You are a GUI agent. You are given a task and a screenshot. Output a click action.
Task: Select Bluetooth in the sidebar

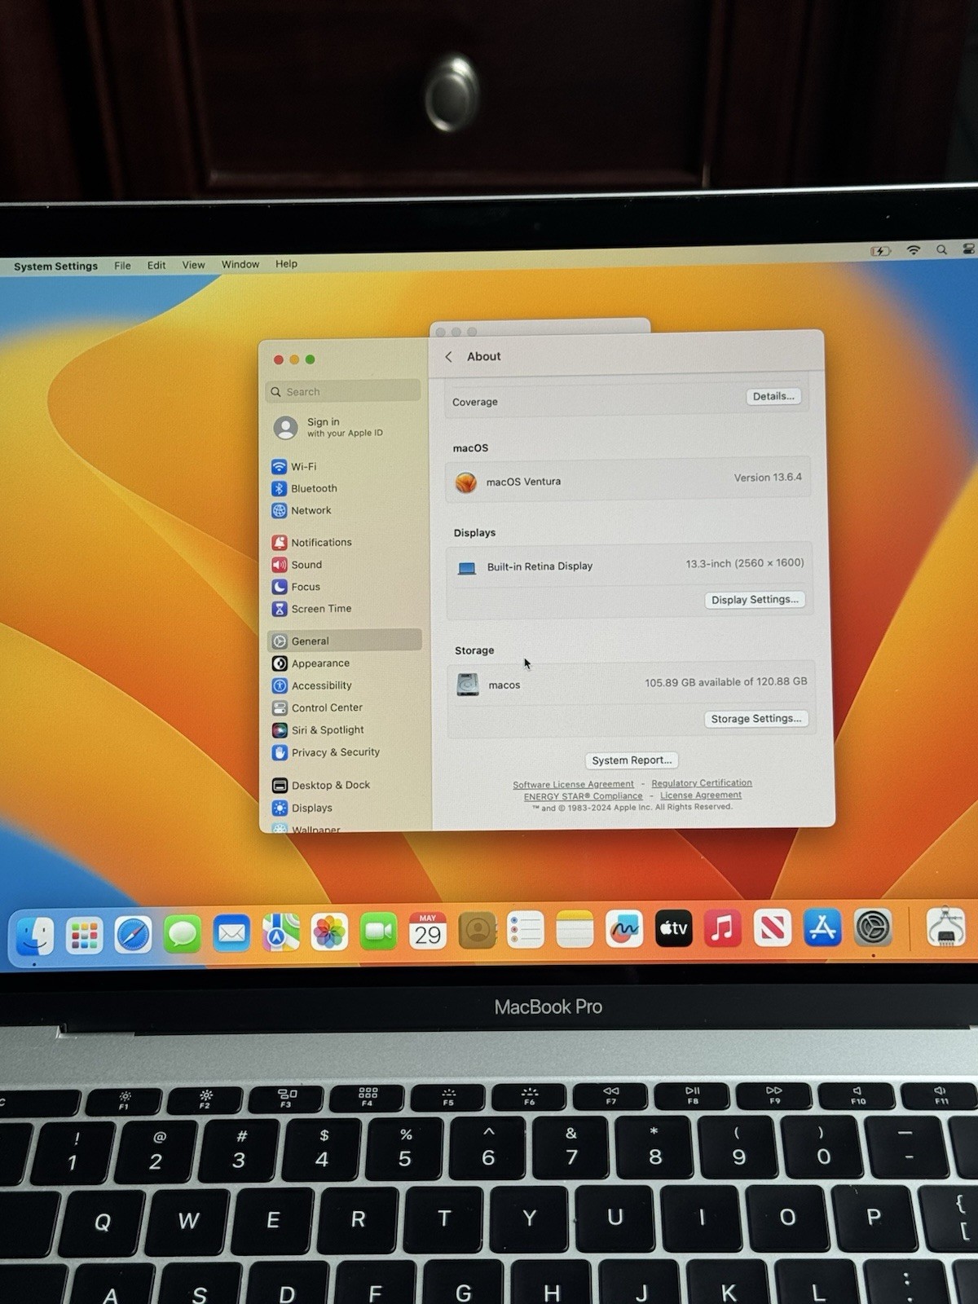coord(345,488)
